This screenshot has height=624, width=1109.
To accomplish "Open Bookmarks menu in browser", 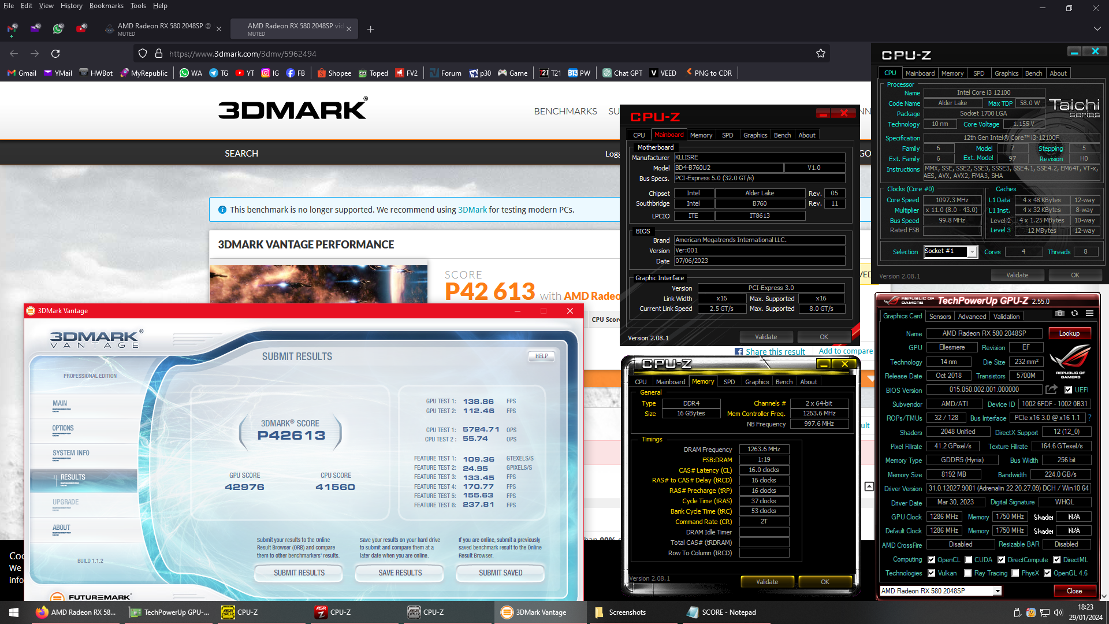I will 106,6.
